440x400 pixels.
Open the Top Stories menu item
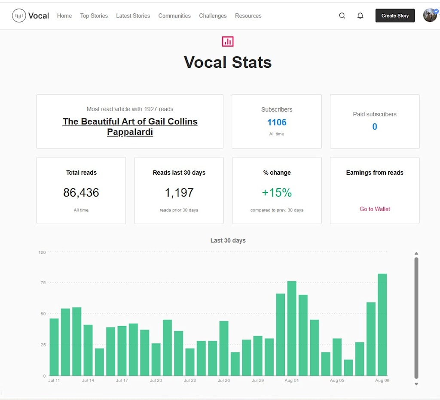(x=94, y=16)
